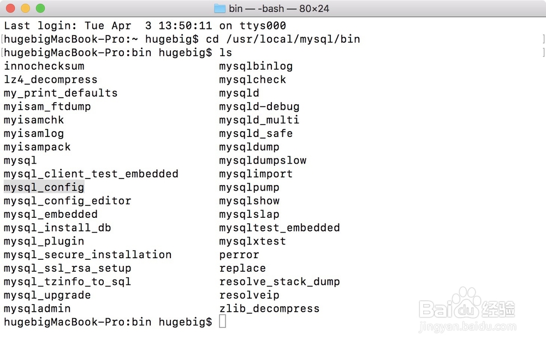Image resolution: width=546 pixels, height=345 pixels.
Task: Click the 'ls' command on second prompt
Action: [x=225, y=52]
